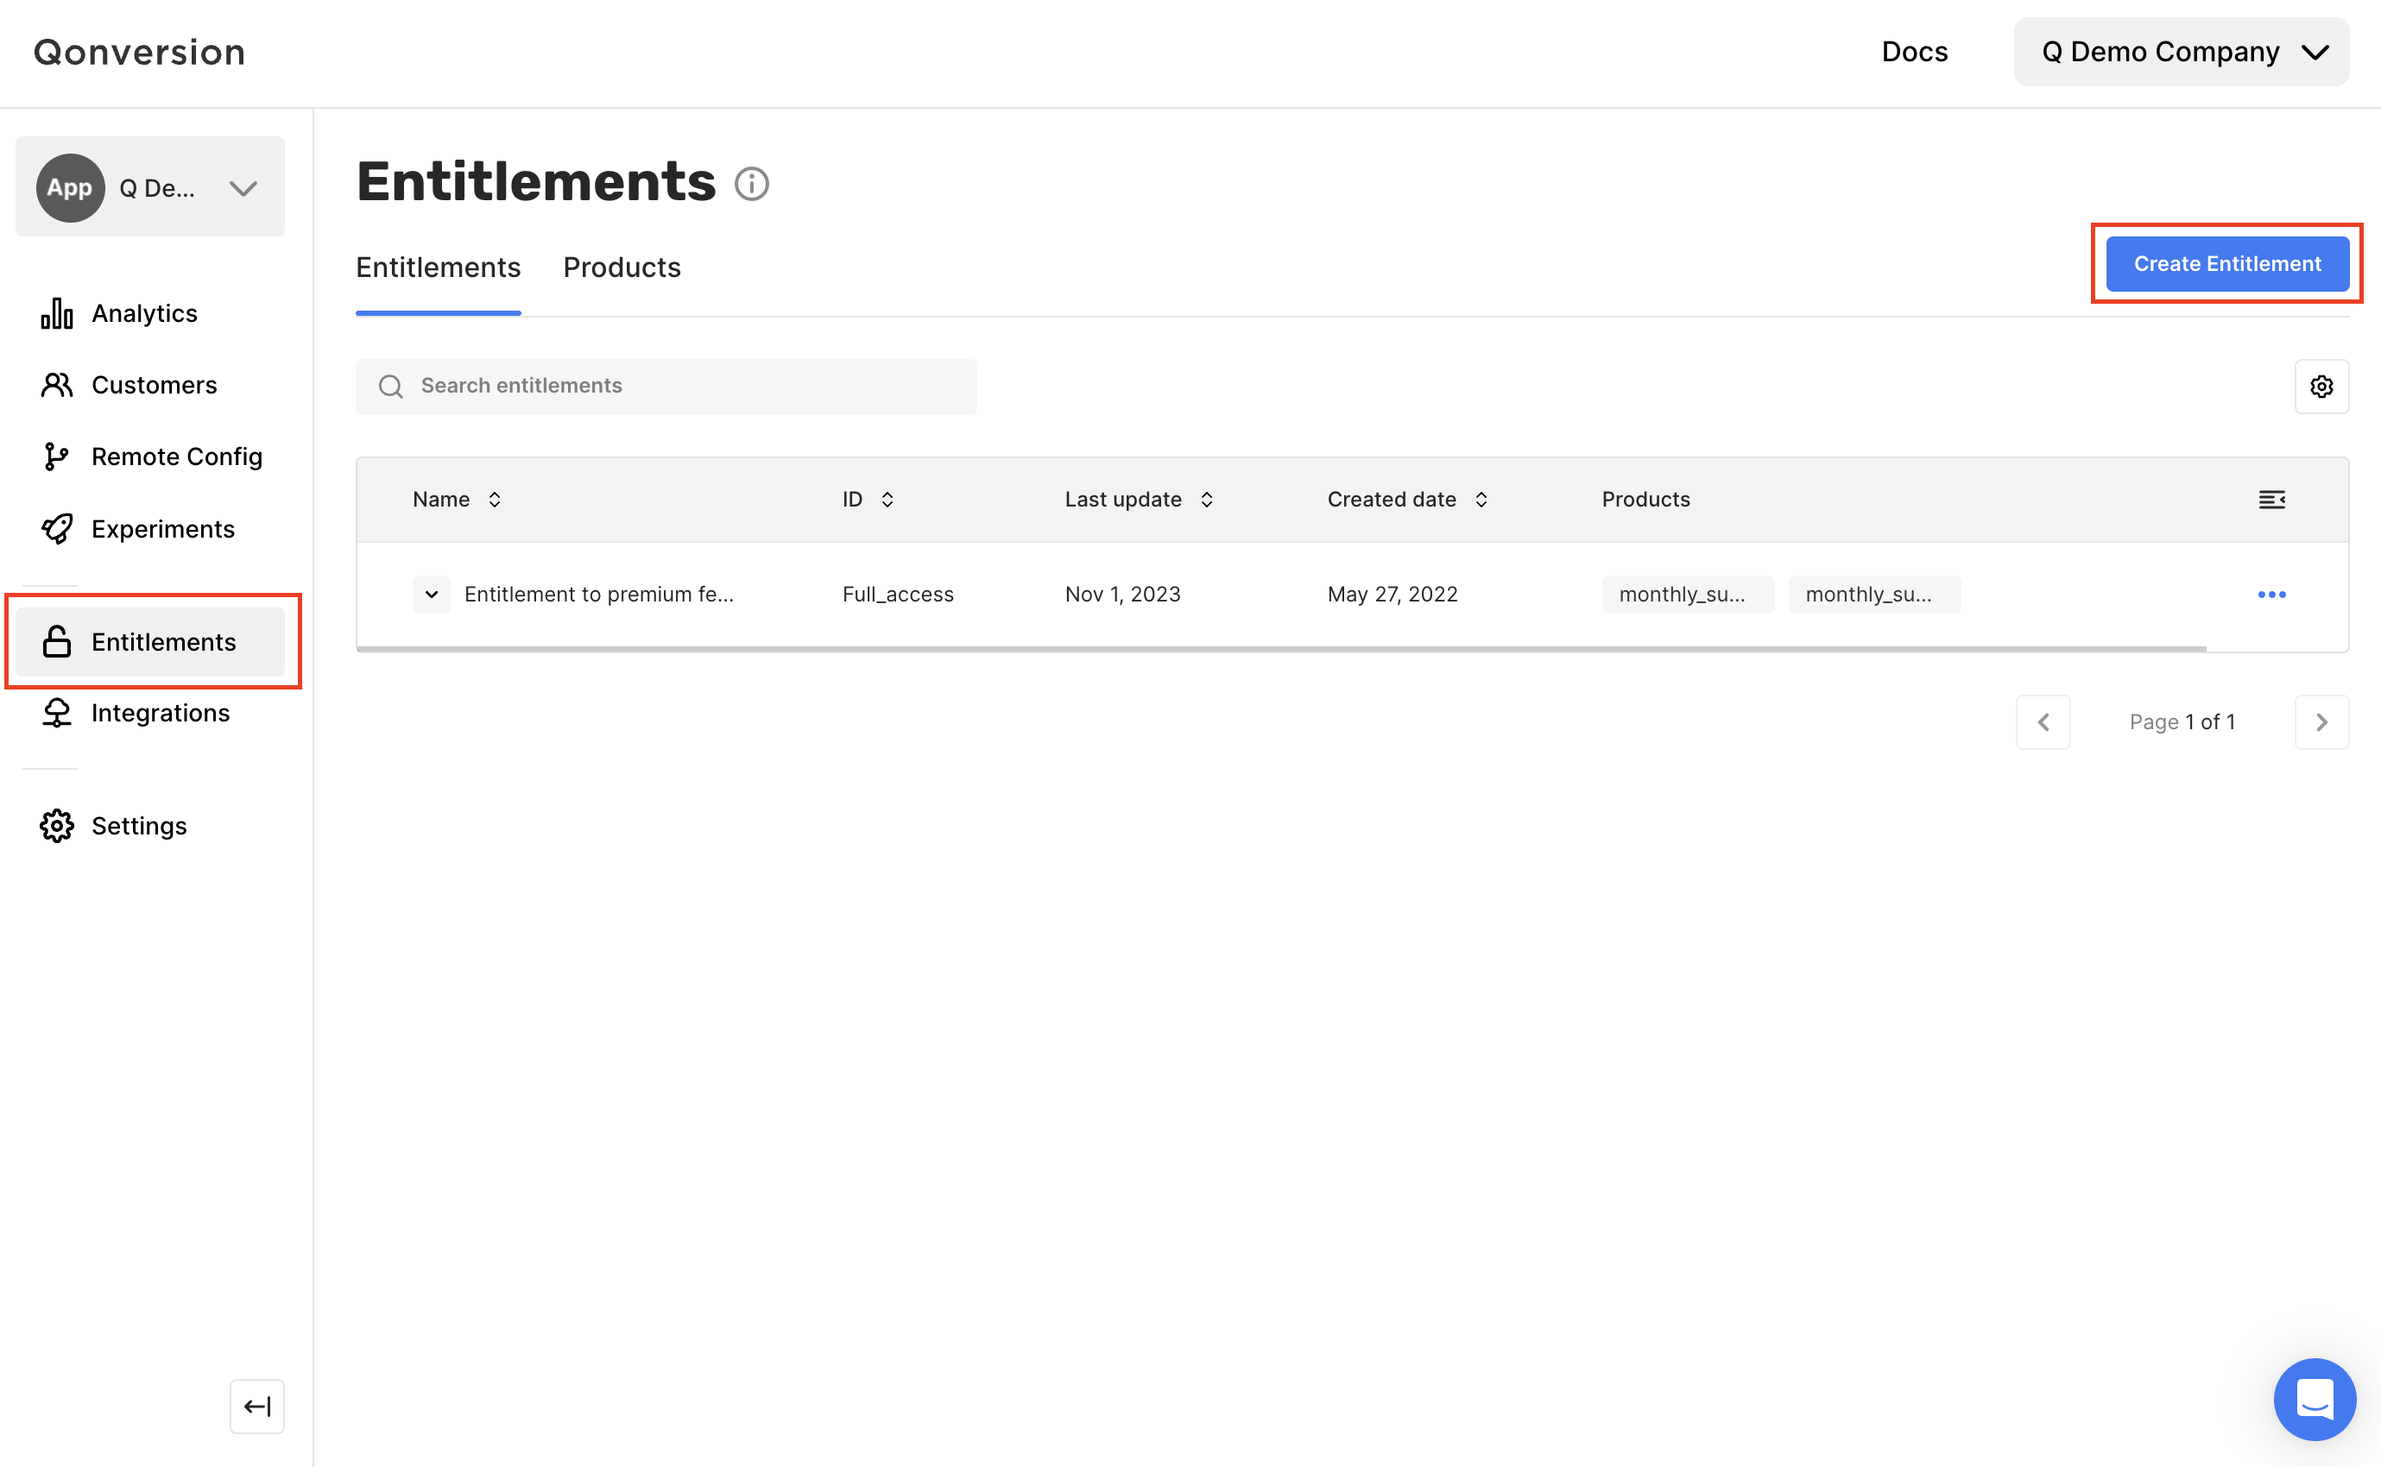
Task: Expand the premium entitlement row
Action: click(x=431, y=594)
